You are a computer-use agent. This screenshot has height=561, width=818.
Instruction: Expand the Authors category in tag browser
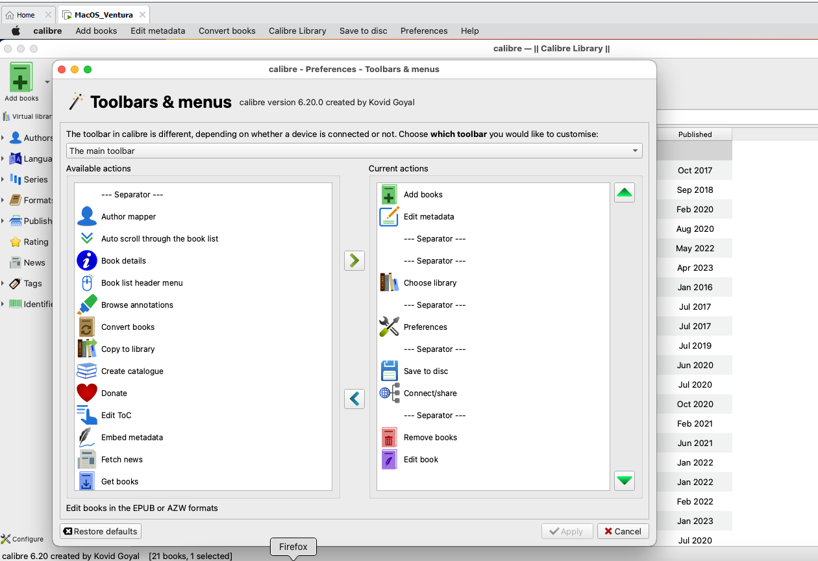(3, 138)
